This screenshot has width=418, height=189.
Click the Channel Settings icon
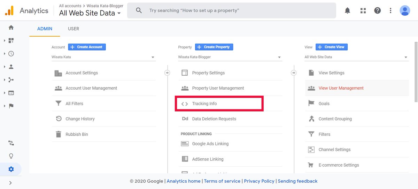(x=311, y=150)
